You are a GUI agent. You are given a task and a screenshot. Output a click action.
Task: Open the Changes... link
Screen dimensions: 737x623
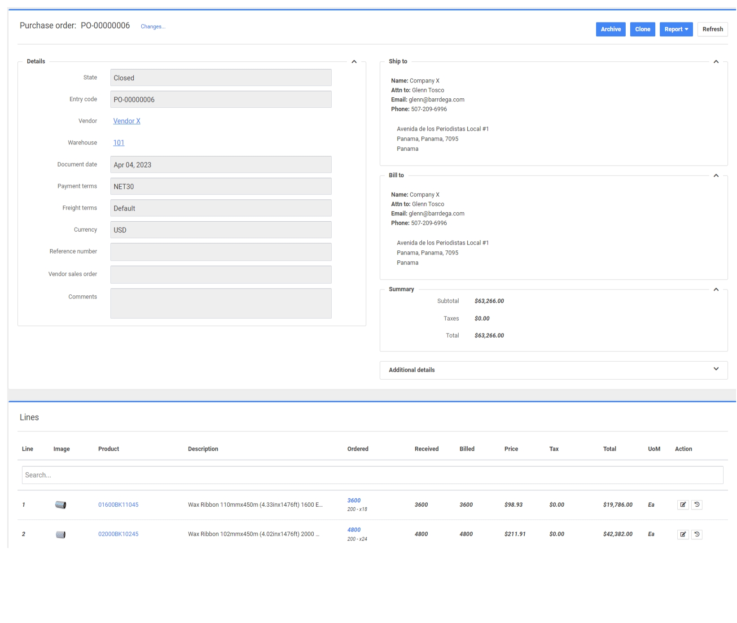153,26
